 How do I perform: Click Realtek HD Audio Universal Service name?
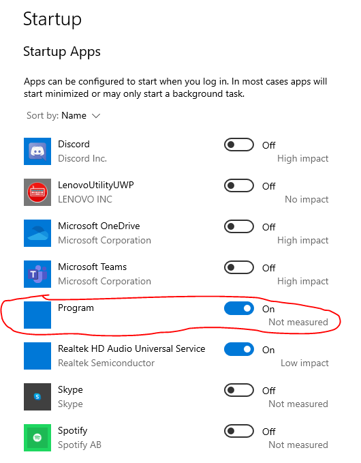(131, 348)
